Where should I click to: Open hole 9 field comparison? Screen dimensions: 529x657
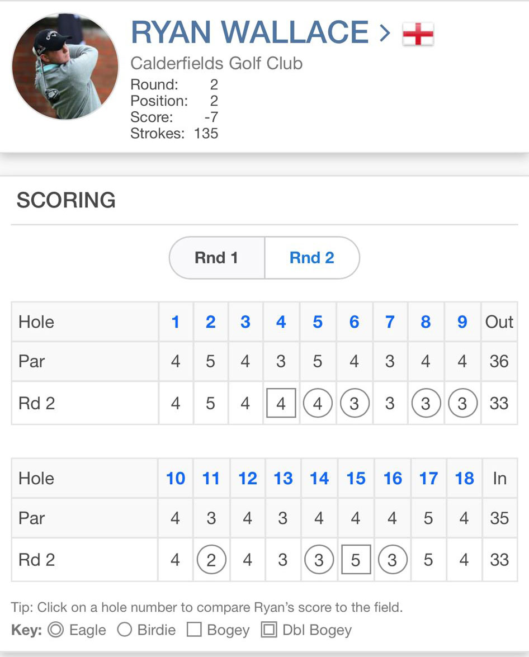click(462, 322)
